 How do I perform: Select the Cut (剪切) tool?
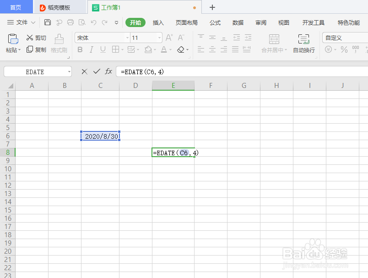pos(36,38)
